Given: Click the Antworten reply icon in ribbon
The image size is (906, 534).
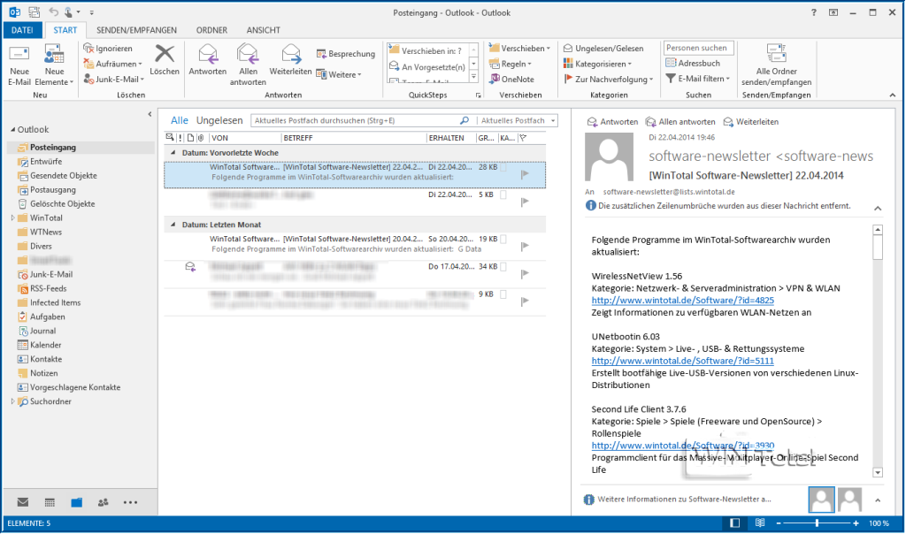Looking at the screenshot, I should click(x=208, y=55).
